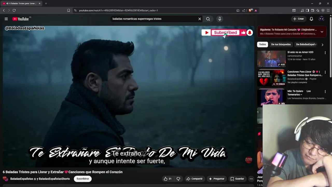Click the Si esto no es Amor H2O title
Image resolution: width=332 pixels, height=187 pixels.
(300, 52)
